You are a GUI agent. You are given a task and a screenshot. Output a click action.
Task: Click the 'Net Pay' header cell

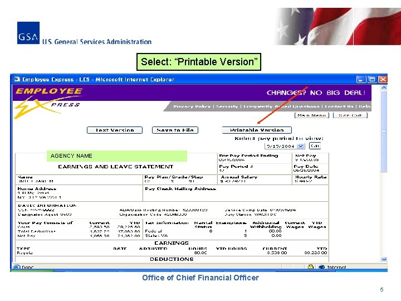point(306,156)
